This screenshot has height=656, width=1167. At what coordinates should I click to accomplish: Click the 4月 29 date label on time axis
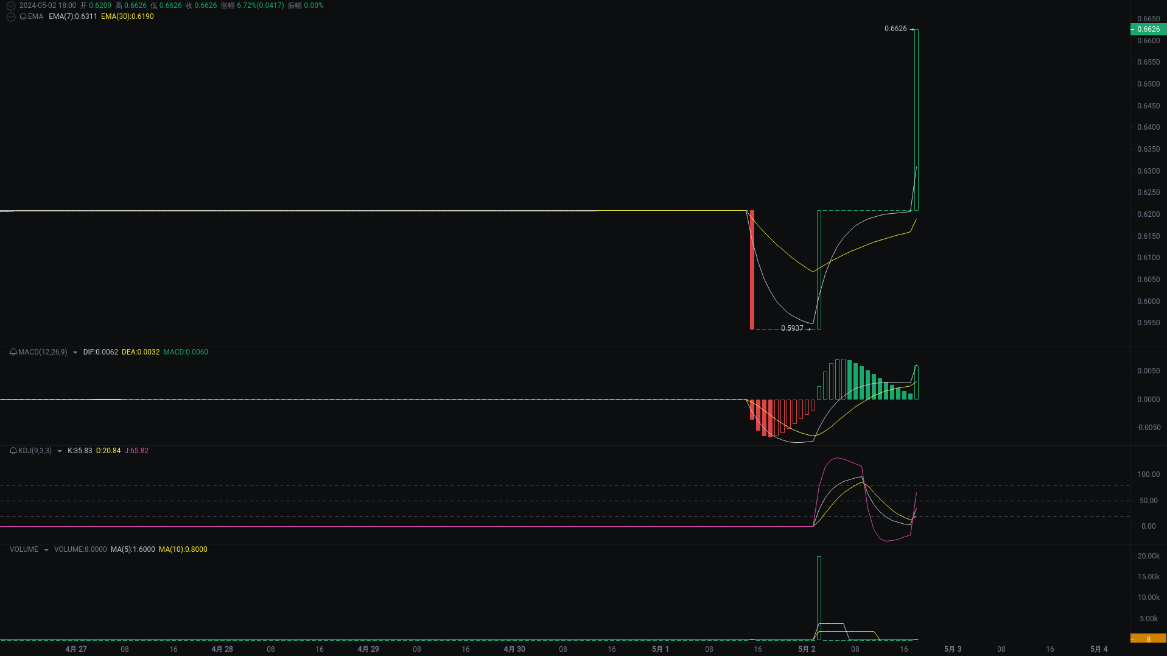click(x=368, y=649)
